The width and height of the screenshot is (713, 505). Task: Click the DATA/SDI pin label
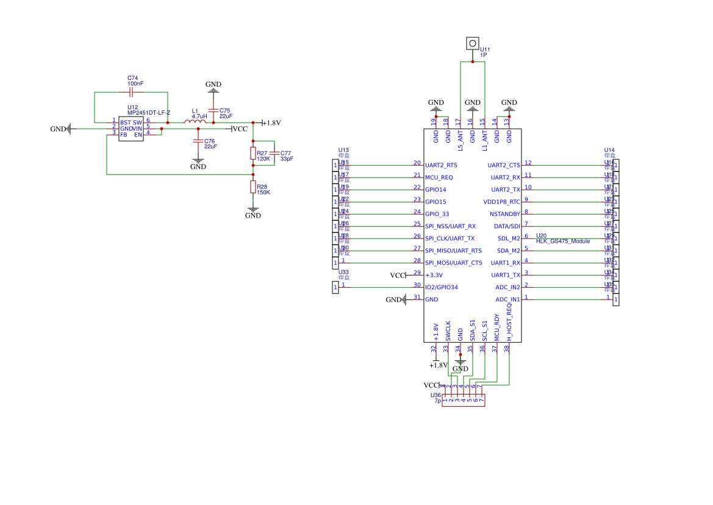point(507,226)
